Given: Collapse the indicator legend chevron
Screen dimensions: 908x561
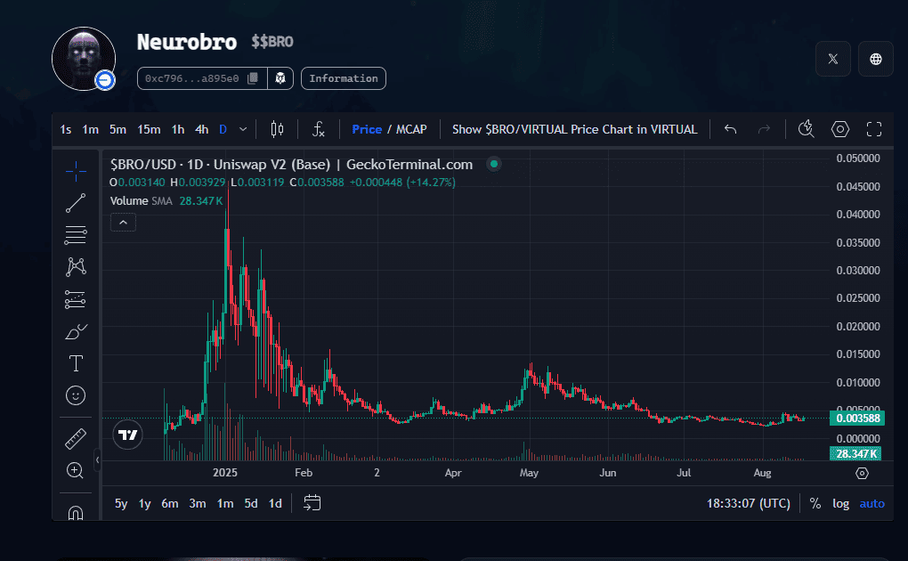Looking at the screenshot, I should [123, 222].
